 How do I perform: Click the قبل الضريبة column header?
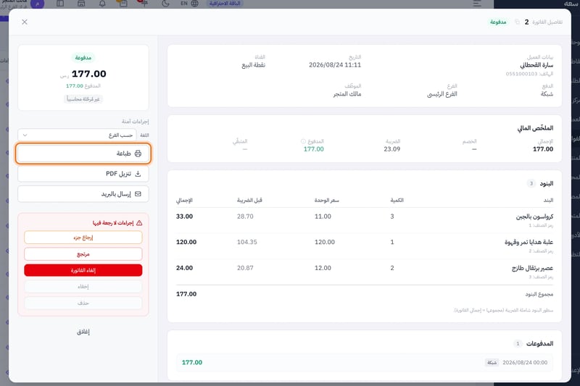point(249,200)
